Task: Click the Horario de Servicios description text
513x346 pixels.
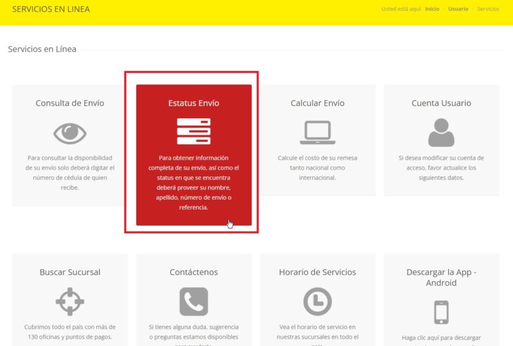Action: point(318,335)
